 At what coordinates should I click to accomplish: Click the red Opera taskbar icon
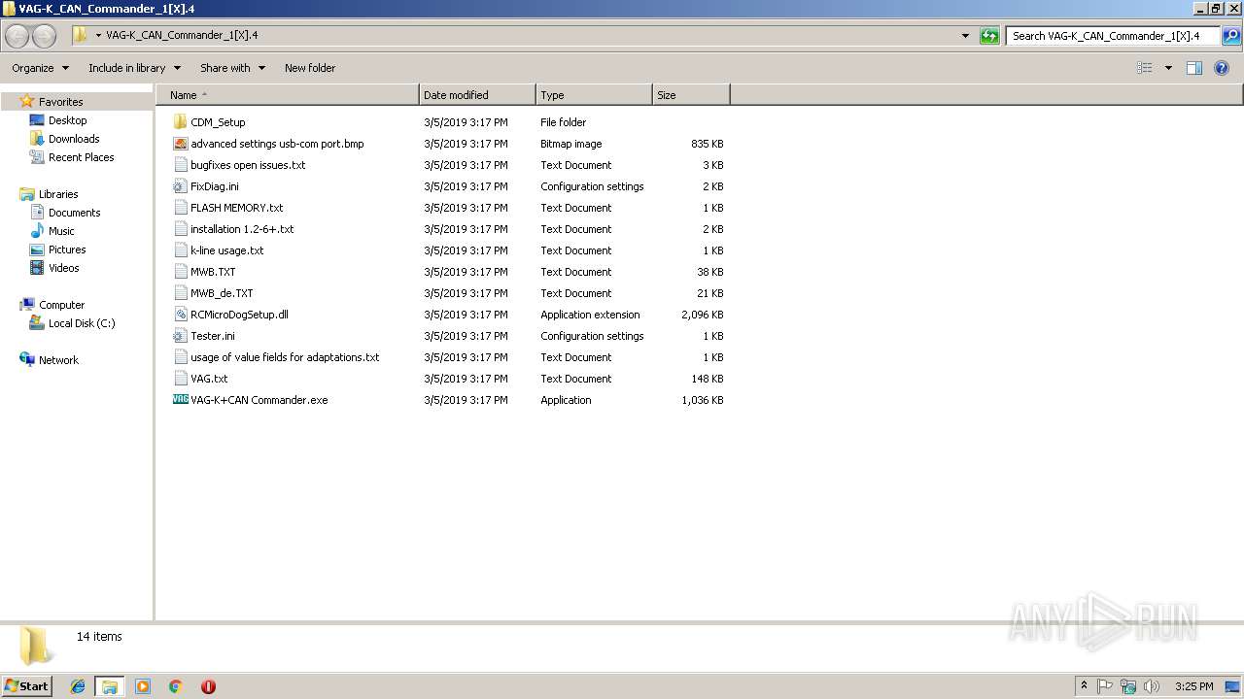tap(208, 686)
